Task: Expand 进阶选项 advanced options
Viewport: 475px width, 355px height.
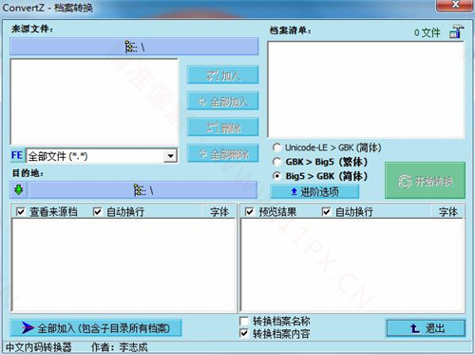Action: coord(314,191)
